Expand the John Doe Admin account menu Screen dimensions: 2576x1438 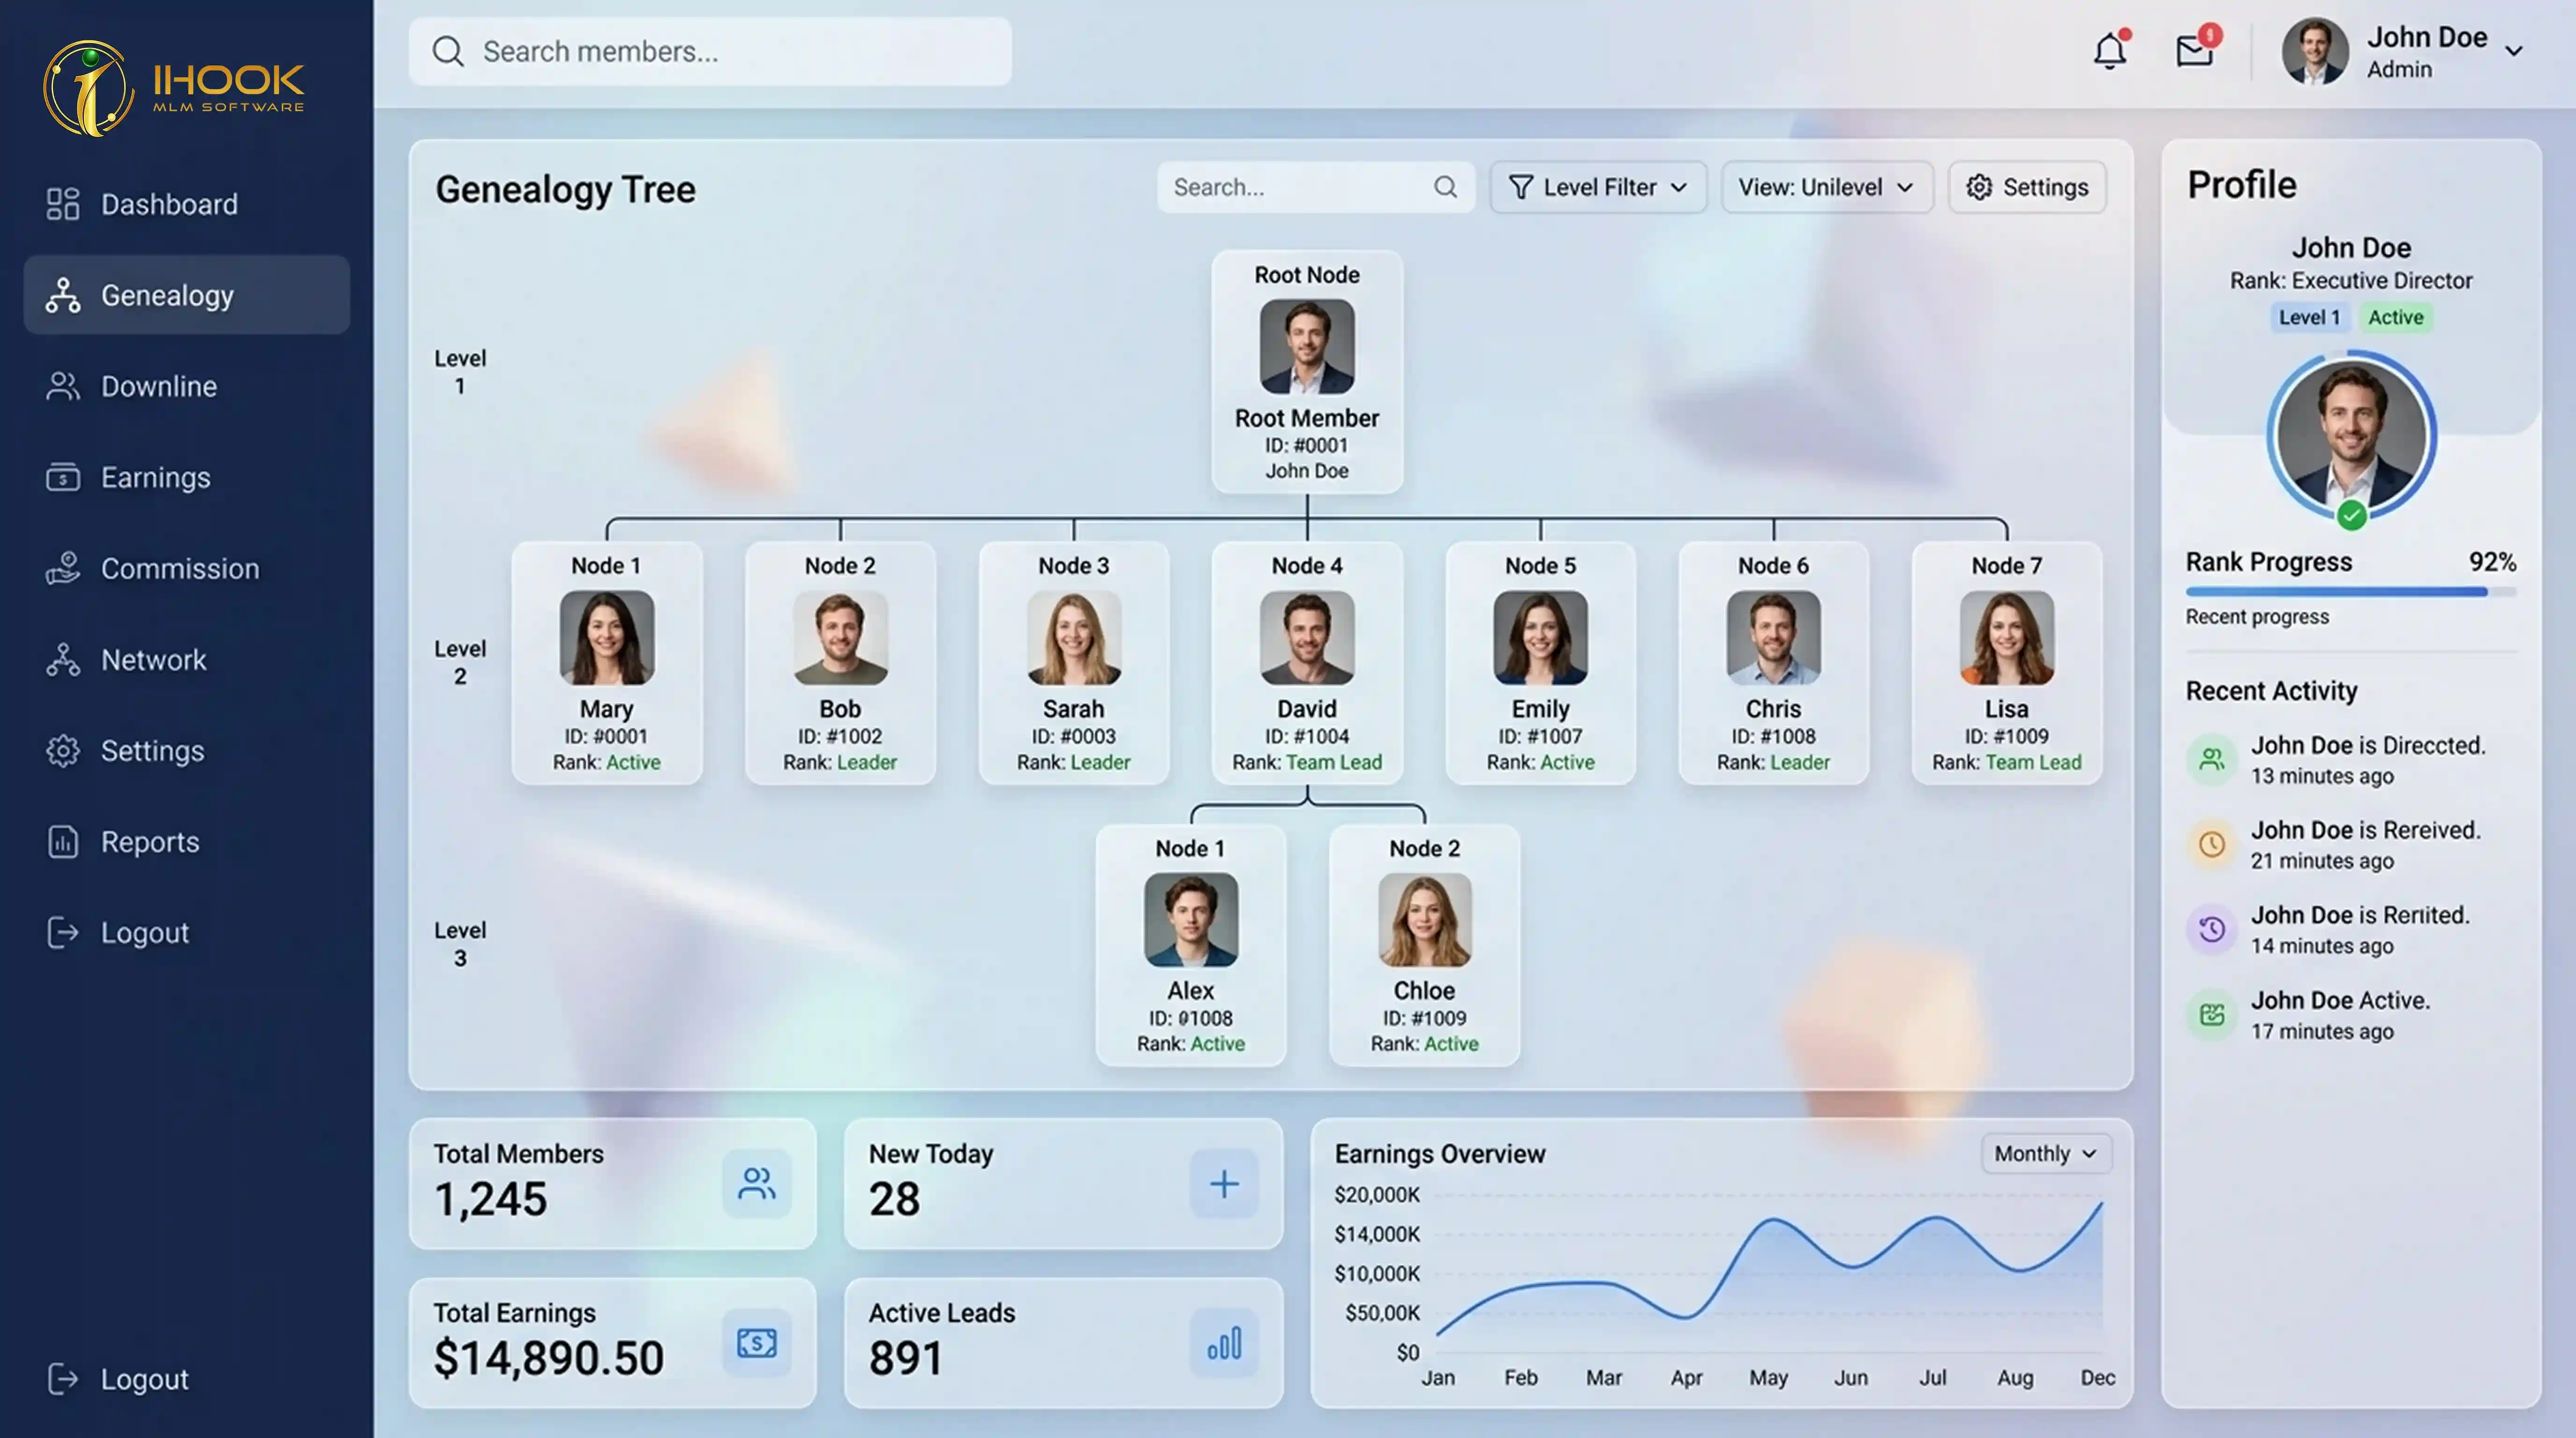tap(2402, 51)
